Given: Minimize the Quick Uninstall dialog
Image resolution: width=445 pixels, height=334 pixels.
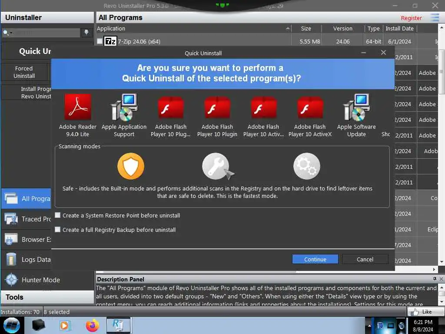Looking at the screenshot, I should [364, 53].
